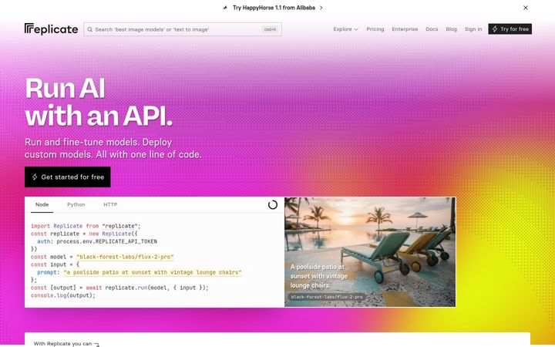Image resolution: width=555 pixels, height=347 pixels.
Task: Click the "Run AI with an API." heading
Action: pyautogui.click(x=99, y=102)
